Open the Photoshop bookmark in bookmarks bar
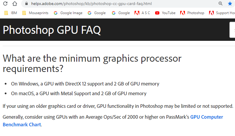This screenshot has width=235, height=136. (x=193, y=13)
